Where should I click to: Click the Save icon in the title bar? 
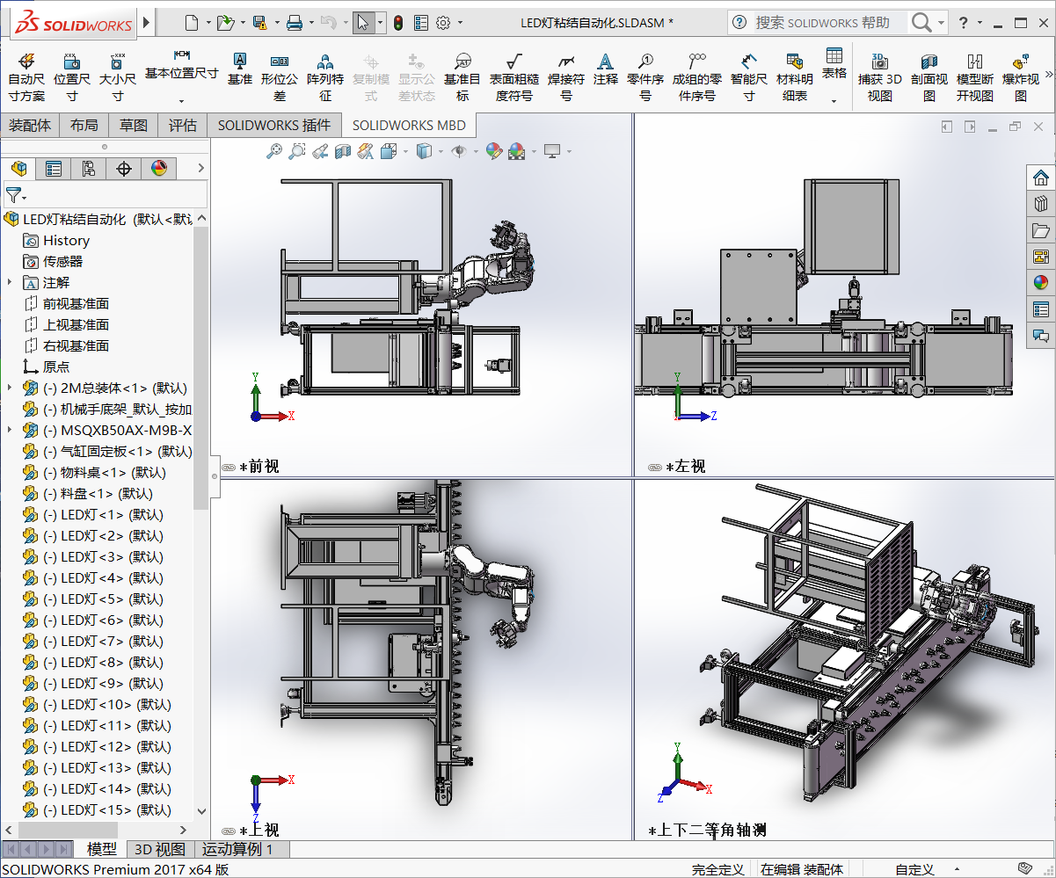259,23
